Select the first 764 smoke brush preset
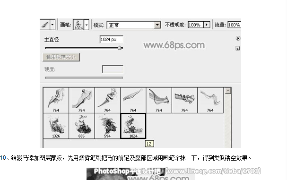The width and height of the screenshot is (287, 180). tap(56, 100)
